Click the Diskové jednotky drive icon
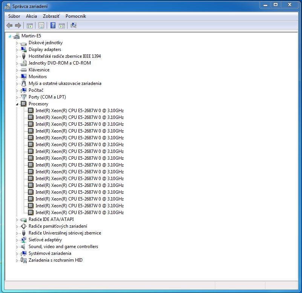 [23, 43]
